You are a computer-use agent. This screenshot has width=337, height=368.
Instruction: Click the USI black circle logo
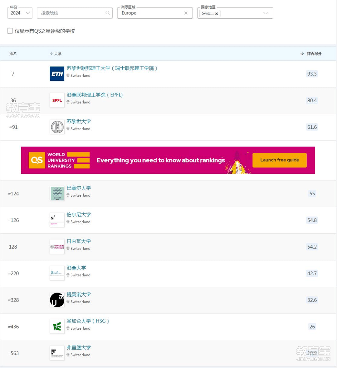[x=57, y=300]
